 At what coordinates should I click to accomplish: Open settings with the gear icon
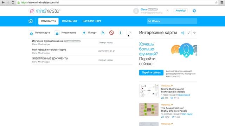point(194,11)
